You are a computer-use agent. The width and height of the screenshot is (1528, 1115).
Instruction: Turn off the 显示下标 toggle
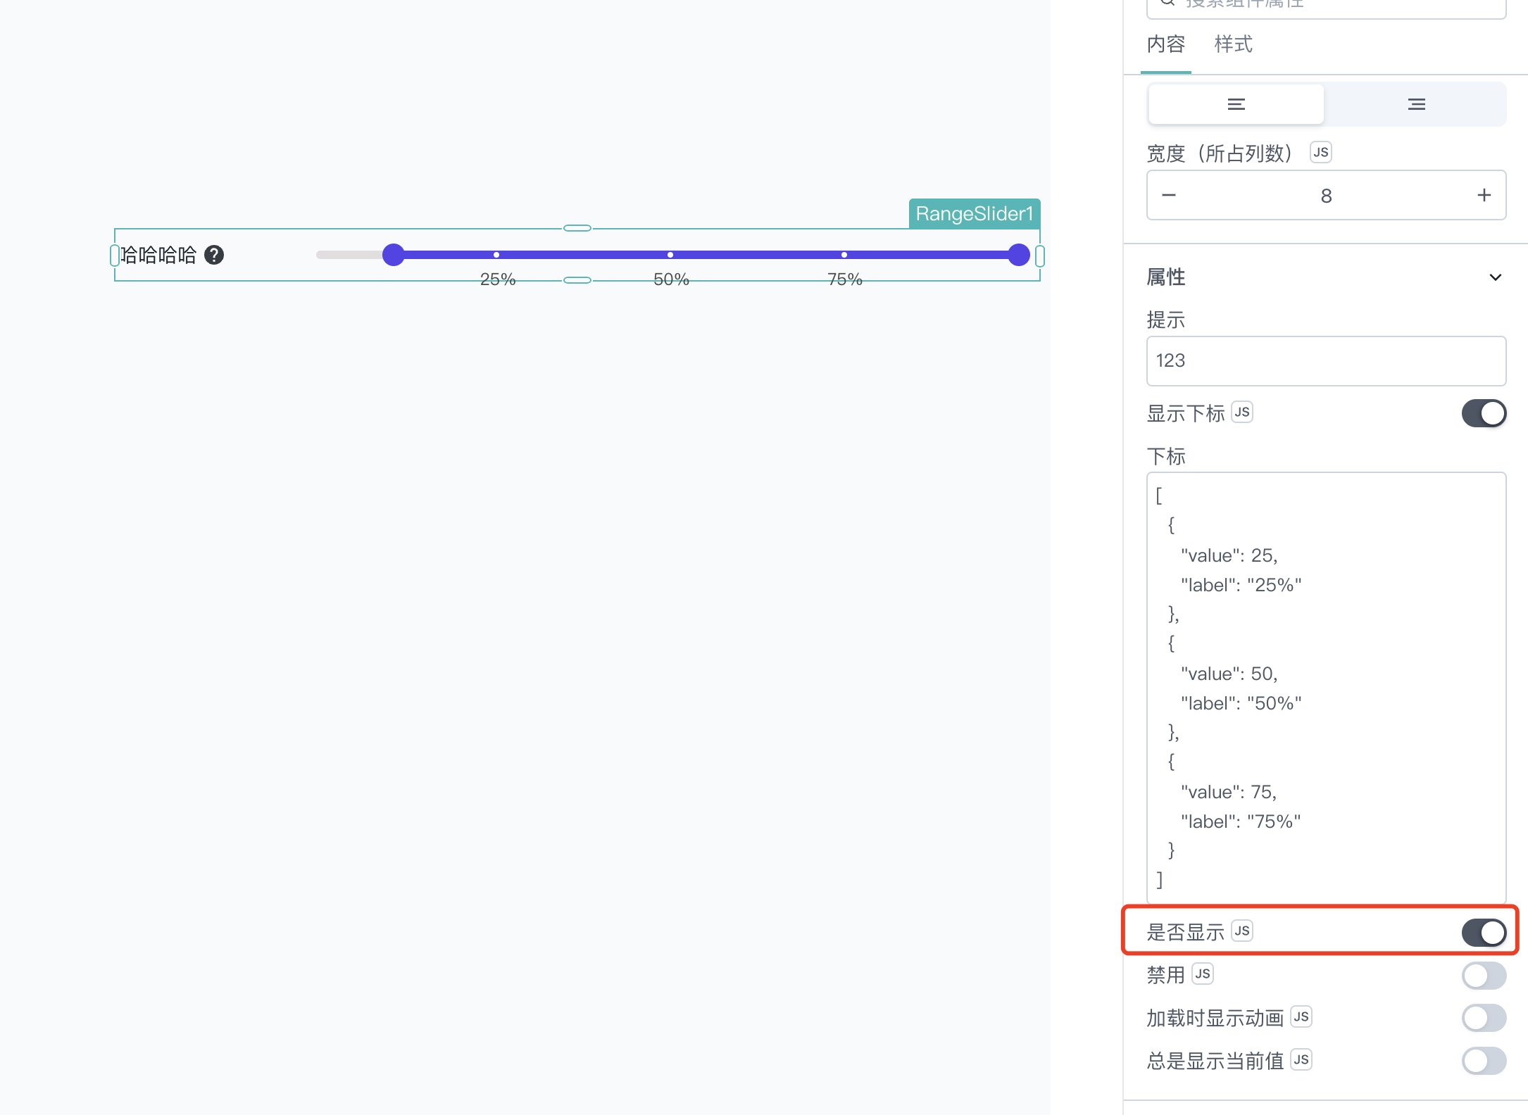pos(1483,413)
